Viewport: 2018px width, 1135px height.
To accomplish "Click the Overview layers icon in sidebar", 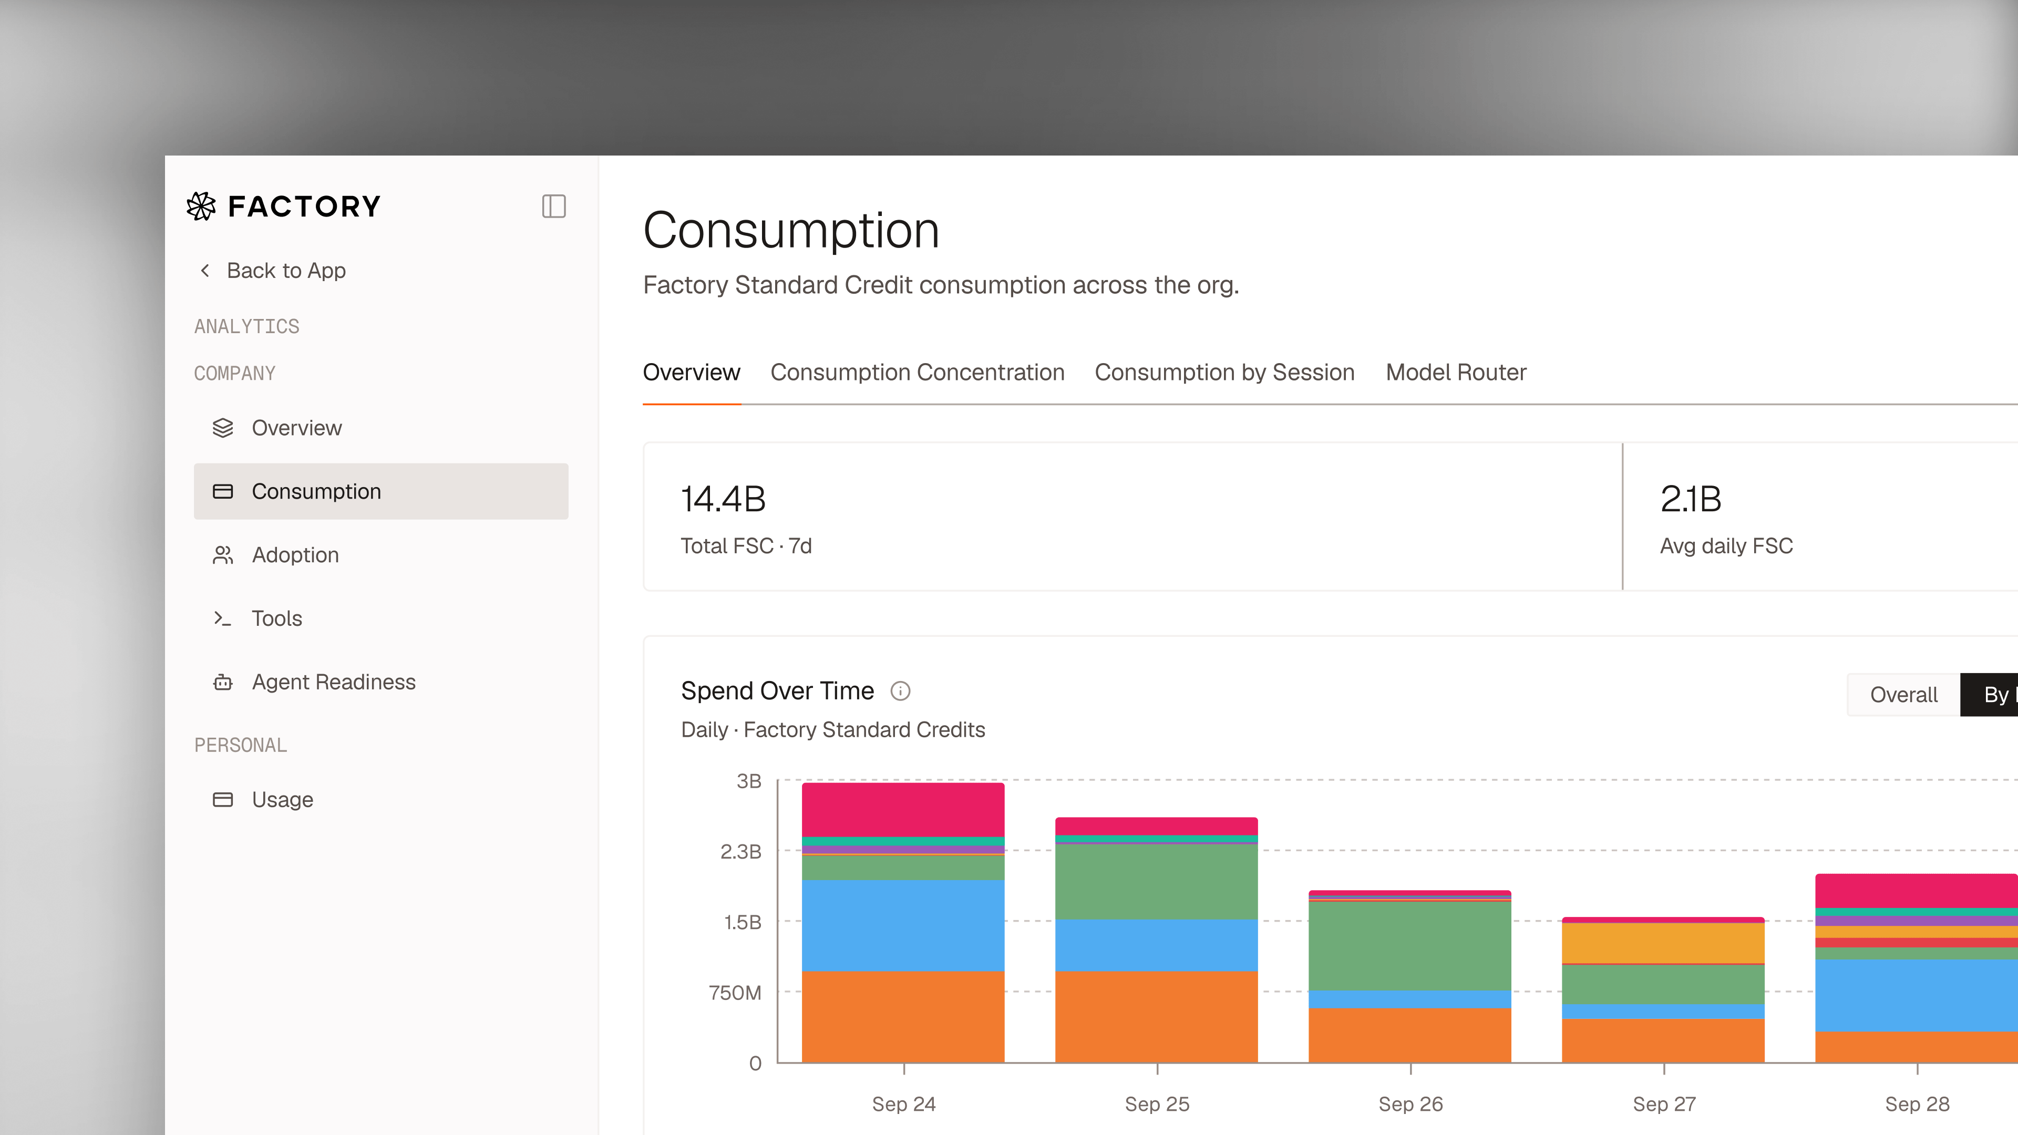I will click(x=223, y=428).
